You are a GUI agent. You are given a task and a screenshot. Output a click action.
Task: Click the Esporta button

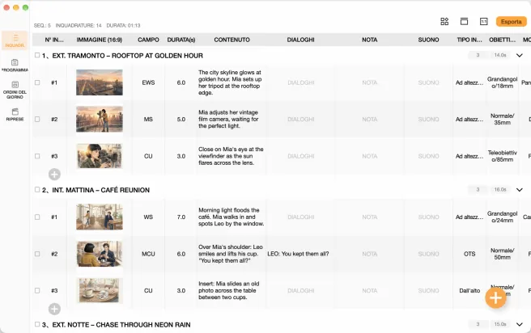tap(511, 22)
